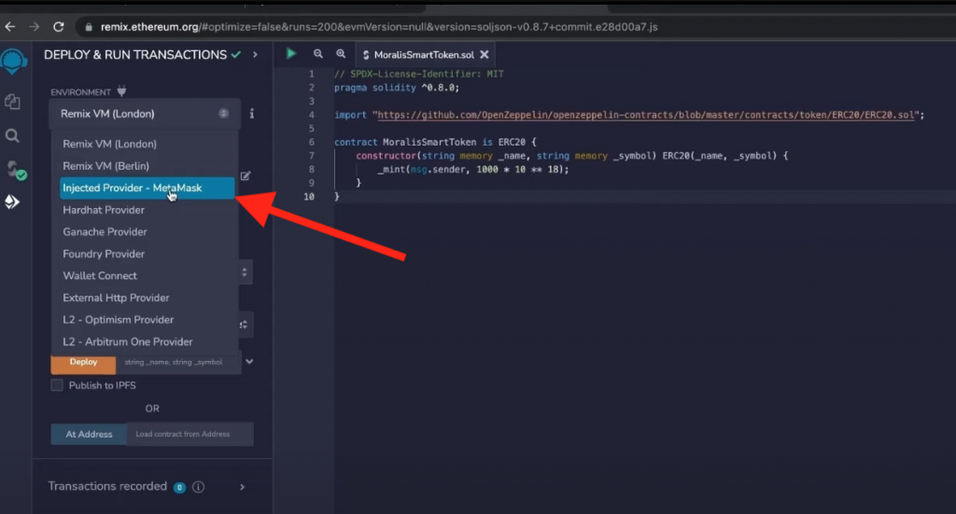Screen dimensions: 956x514
Task: Toggle Publish to IPFS checkbox
Action: 57,385
